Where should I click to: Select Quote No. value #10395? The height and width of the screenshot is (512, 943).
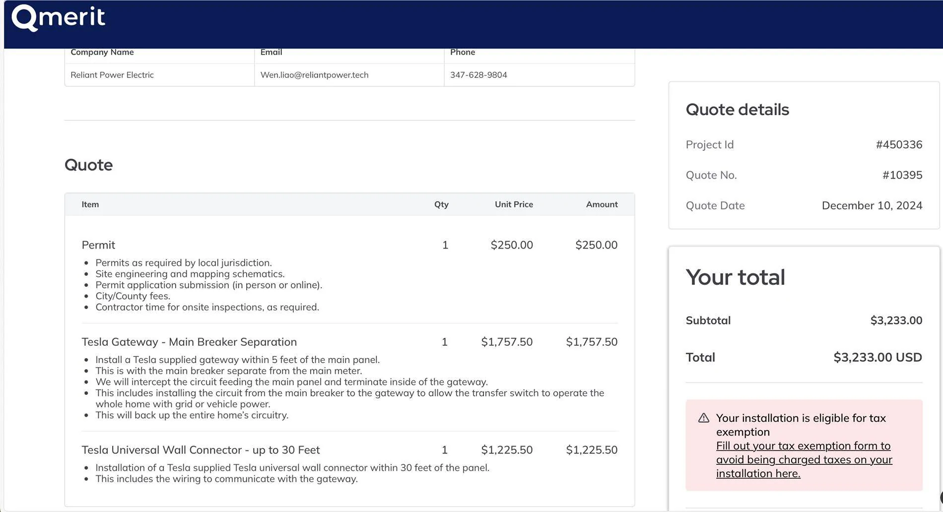click(x=902, y=175)
